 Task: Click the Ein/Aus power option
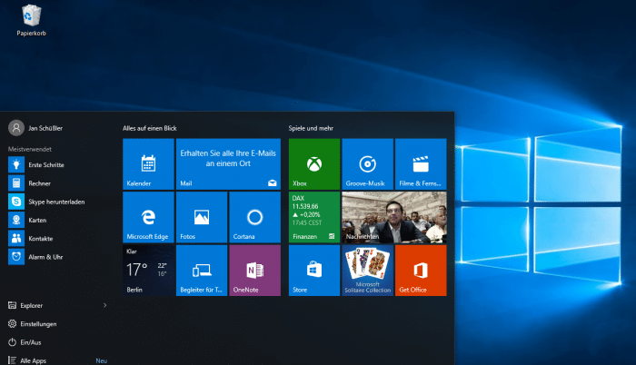pyautogui.click(x=25, y=342)
